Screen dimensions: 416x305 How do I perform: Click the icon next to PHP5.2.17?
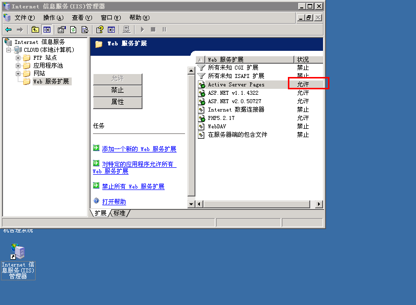[x=201, y=118]
